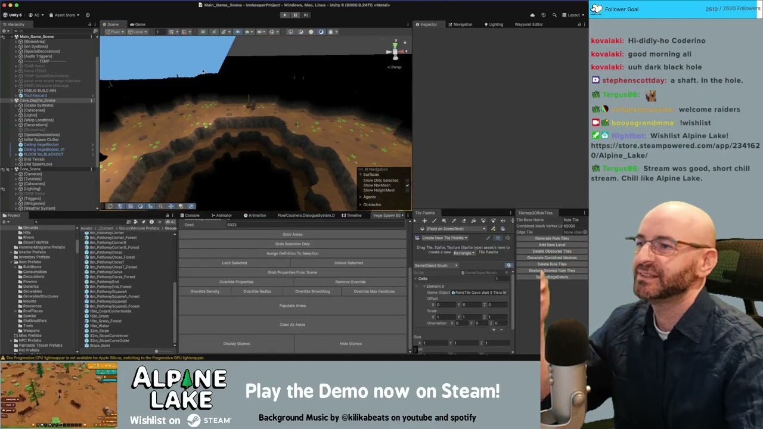
Task: Switch to the Console tab
Action: point(190,215)
